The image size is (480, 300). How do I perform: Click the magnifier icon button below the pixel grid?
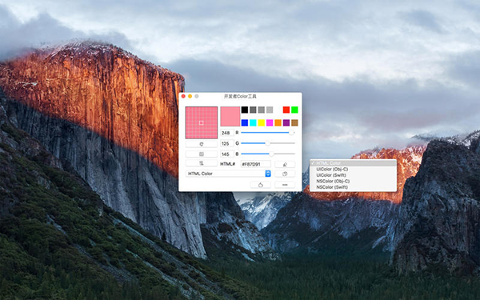click(201, 143)
